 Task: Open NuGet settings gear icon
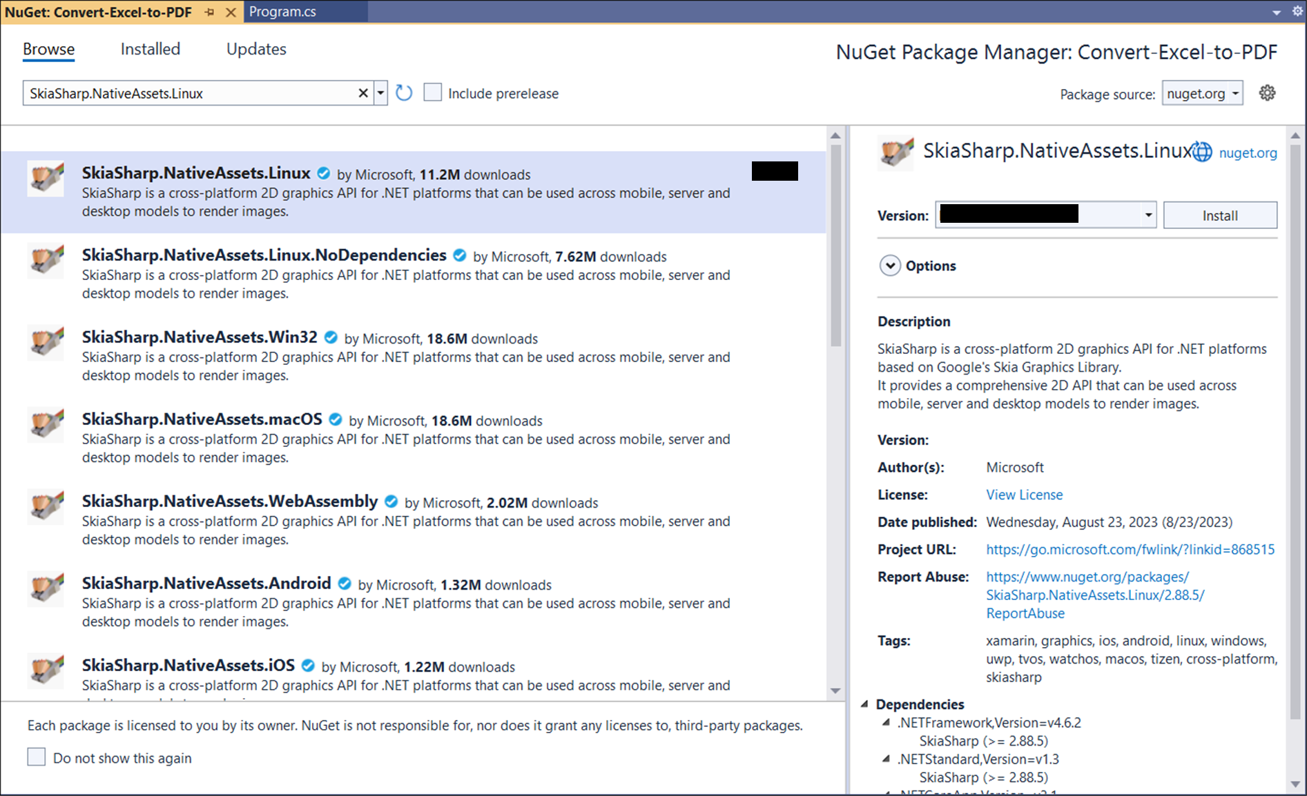click(1267, 92)
